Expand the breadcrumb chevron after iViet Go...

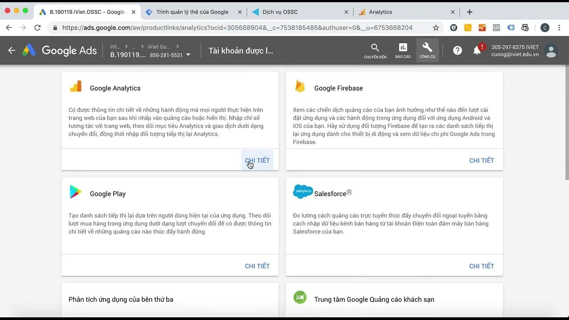(x=178, y=46)
